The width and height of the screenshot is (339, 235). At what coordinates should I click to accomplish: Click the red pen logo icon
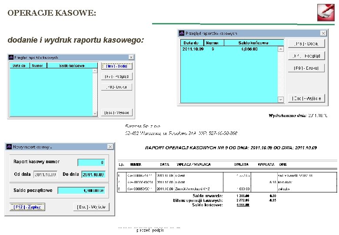[326, 12]
